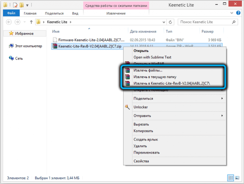
Task: Choose Открыть in the context menu
Action: click(174, 51)
